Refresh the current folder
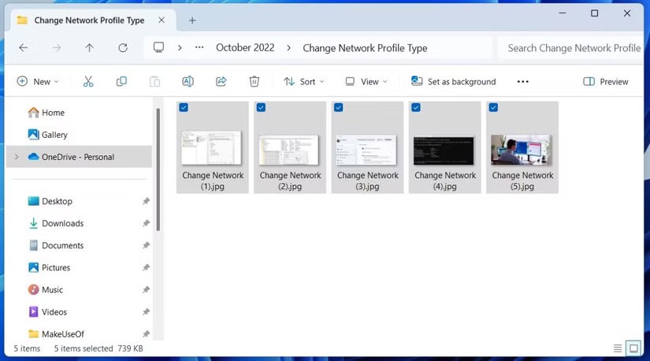650x361 pixels. pos(123,48)
